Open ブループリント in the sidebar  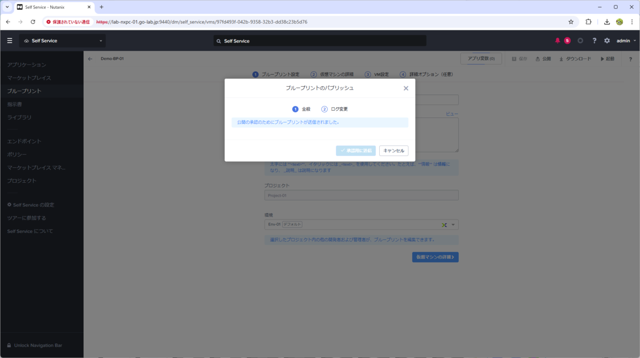[24, 91]
